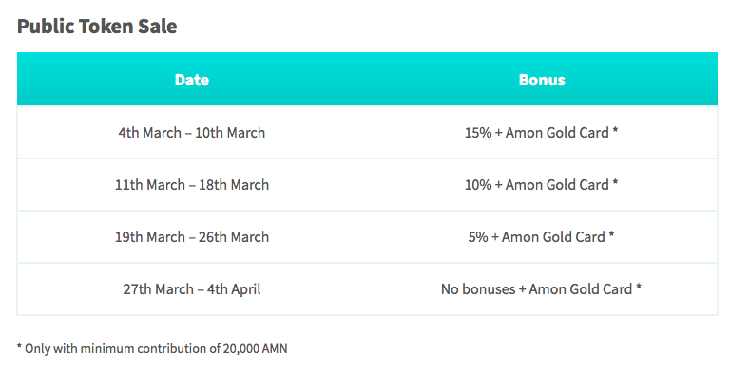The height and width of the screenshot is (371, 730).
Task: Select the 10% + Amon Gold Card bonus
Action: click(x=542, y=185)
